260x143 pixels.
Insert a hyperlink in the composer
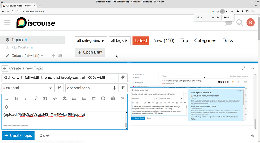pyautogui.click(x=35, y=98)
